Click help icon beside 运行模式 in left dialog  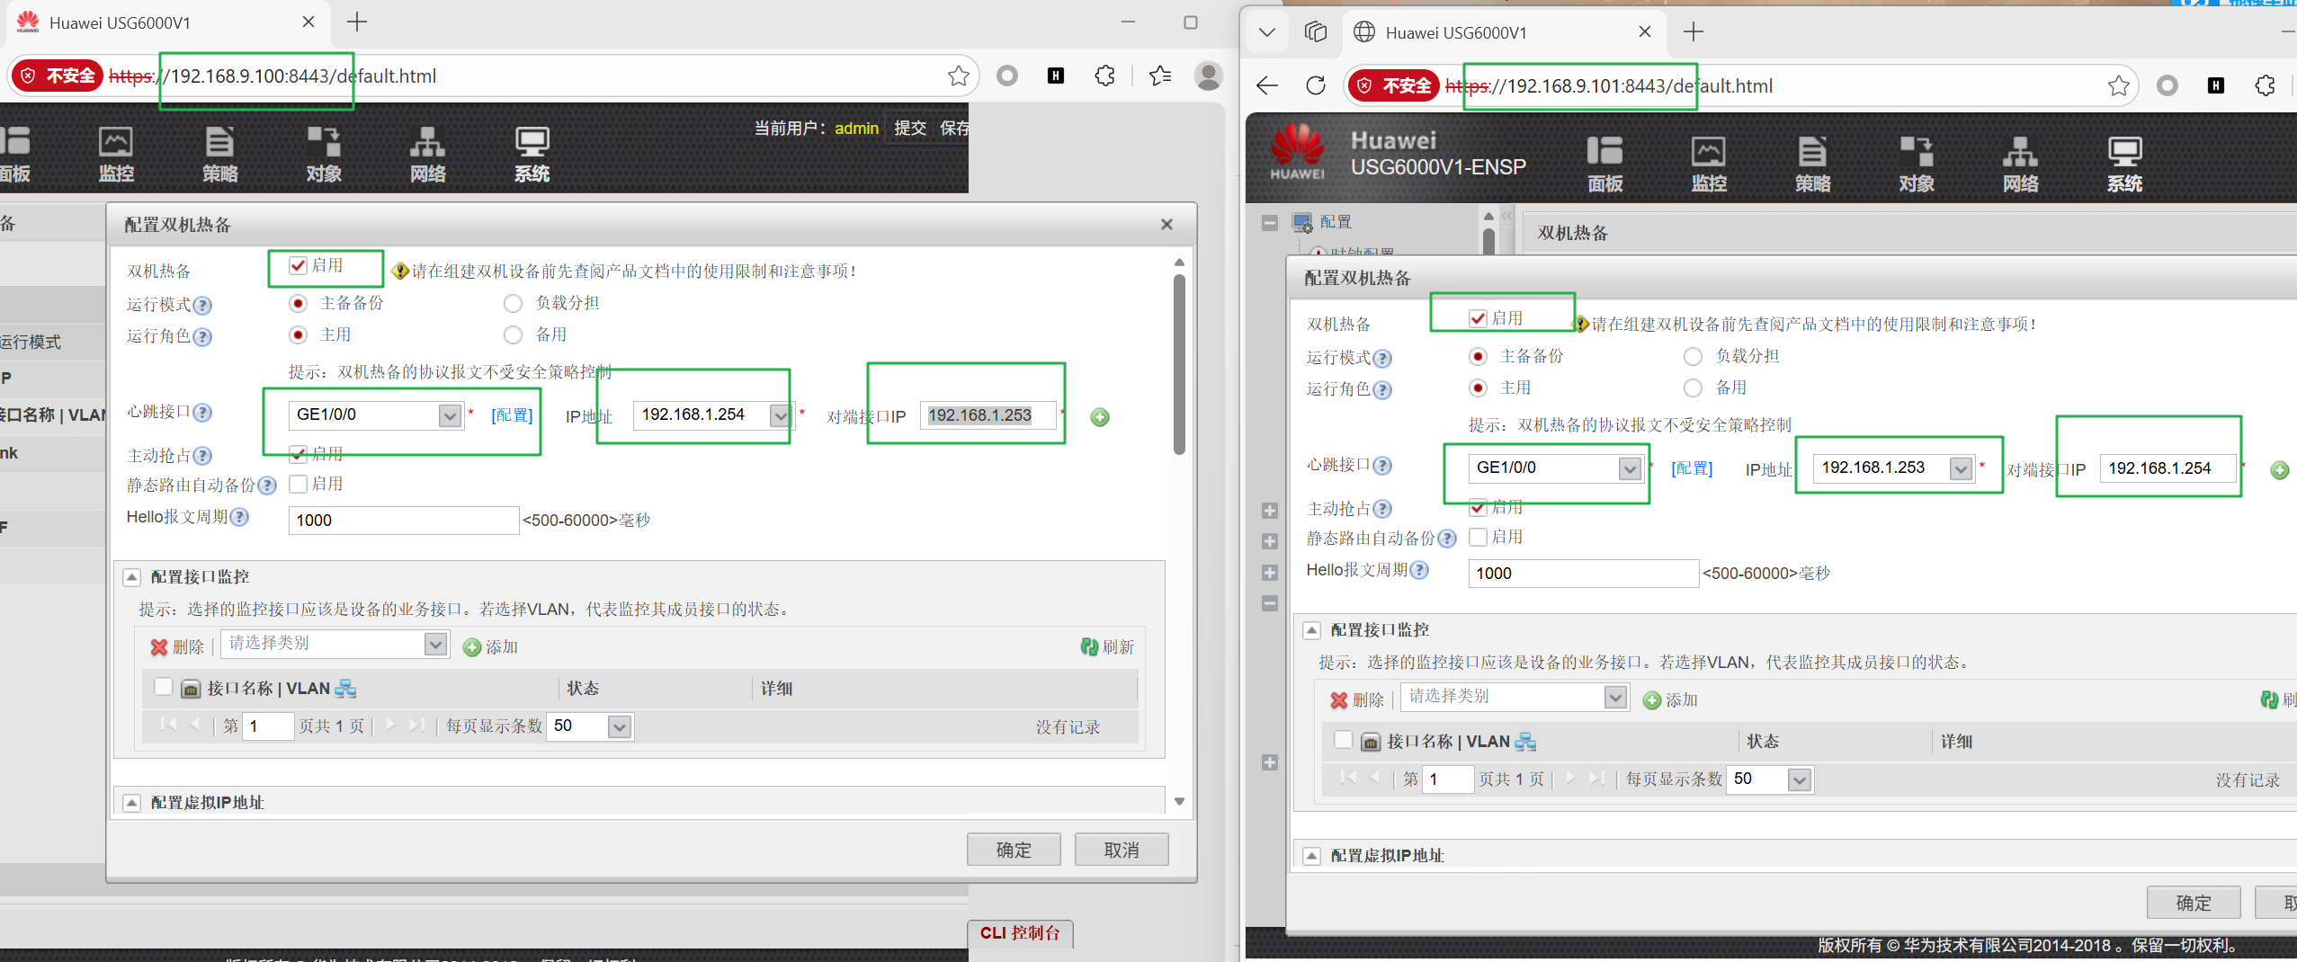click(203, 306)
